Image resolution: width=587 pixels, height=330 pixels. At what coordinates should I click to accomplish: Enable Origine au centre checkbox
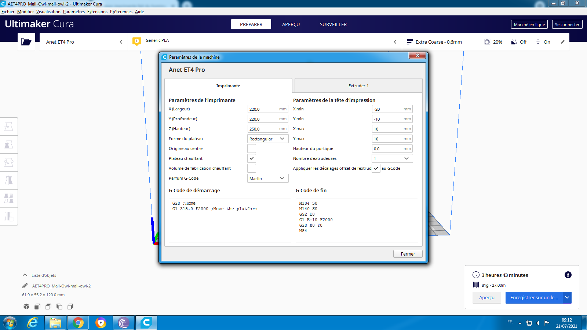click(x=252, y=148)
